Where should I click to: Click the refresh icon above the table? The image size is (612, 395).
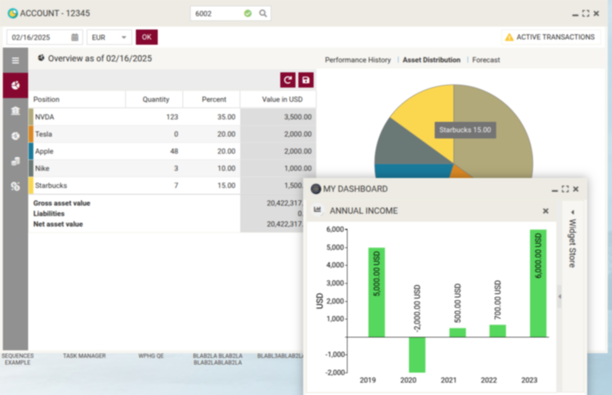tap(287, 80)
